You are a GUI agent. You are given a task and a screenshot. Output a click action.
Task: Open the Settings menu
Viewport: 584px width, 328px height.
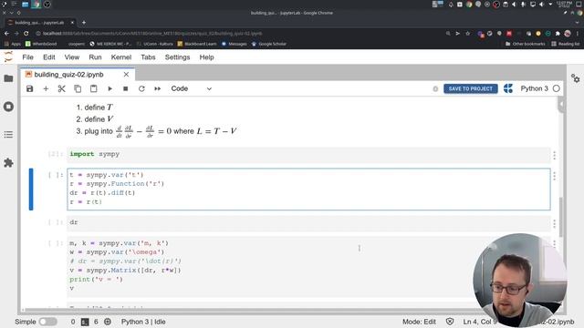pyautogui.click(x=177, y=57)
